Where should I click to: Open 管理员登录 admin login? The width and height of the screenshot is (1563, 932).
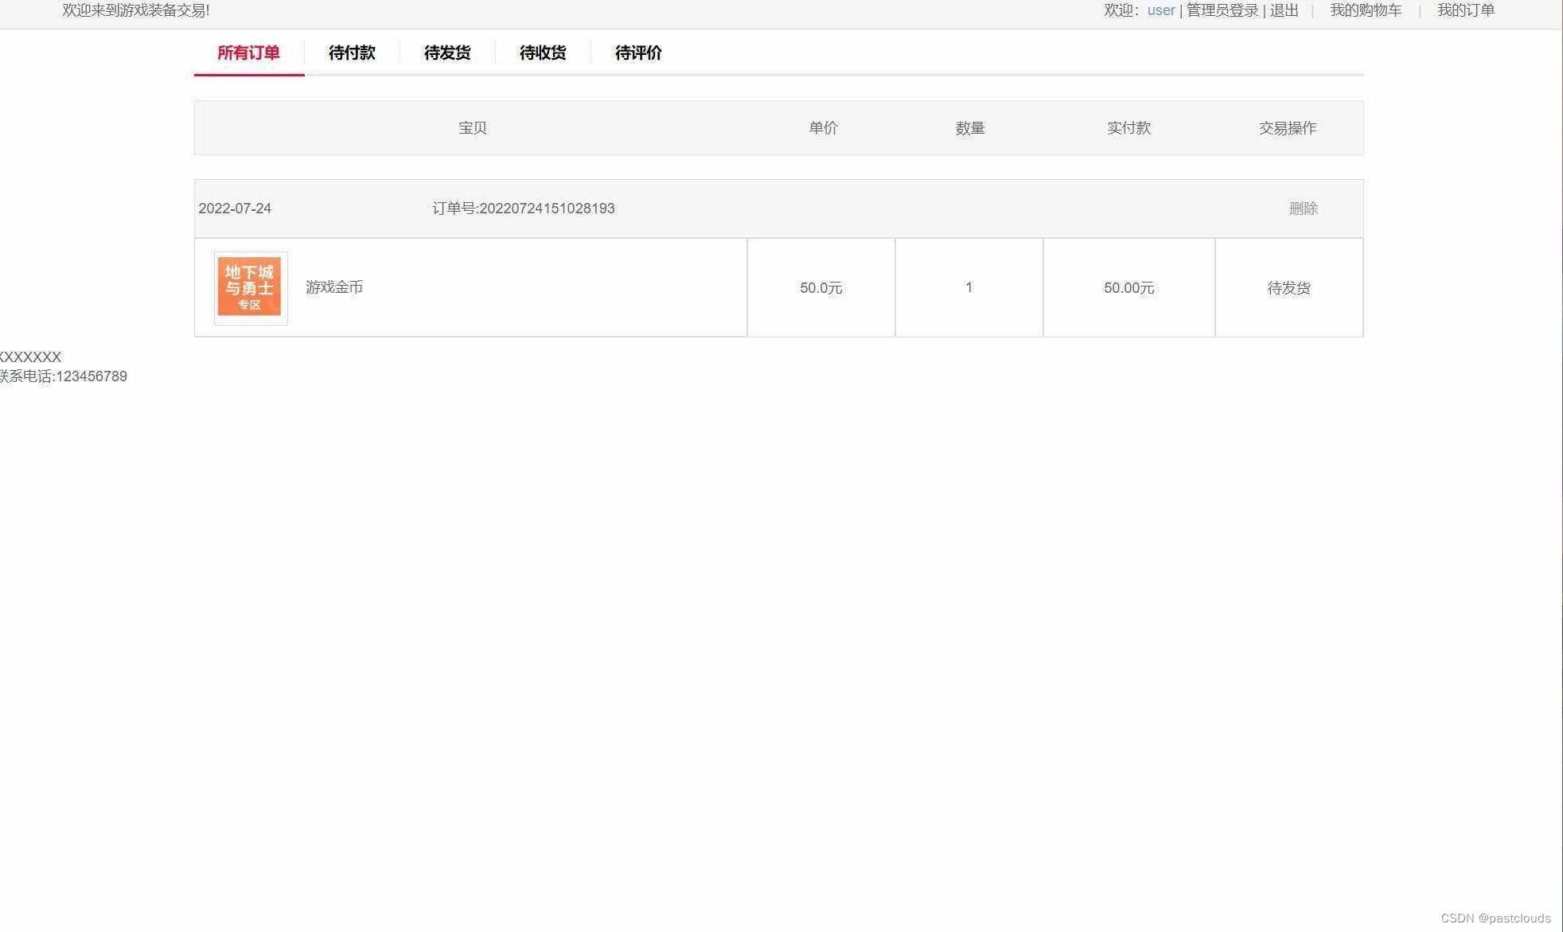[x=1222, y=10]
